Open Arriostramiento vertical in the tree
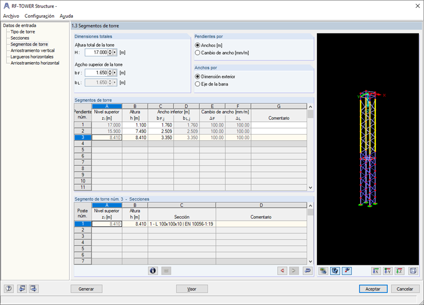424x305 pixels. coord(32,50)
